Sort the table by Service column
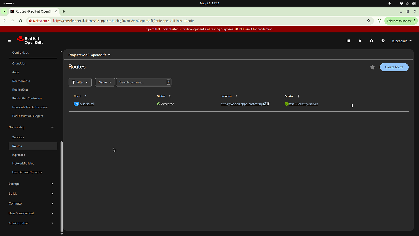The height and width of the screenshot is (236, 419). pyautogui.click(x=292, y=96)
